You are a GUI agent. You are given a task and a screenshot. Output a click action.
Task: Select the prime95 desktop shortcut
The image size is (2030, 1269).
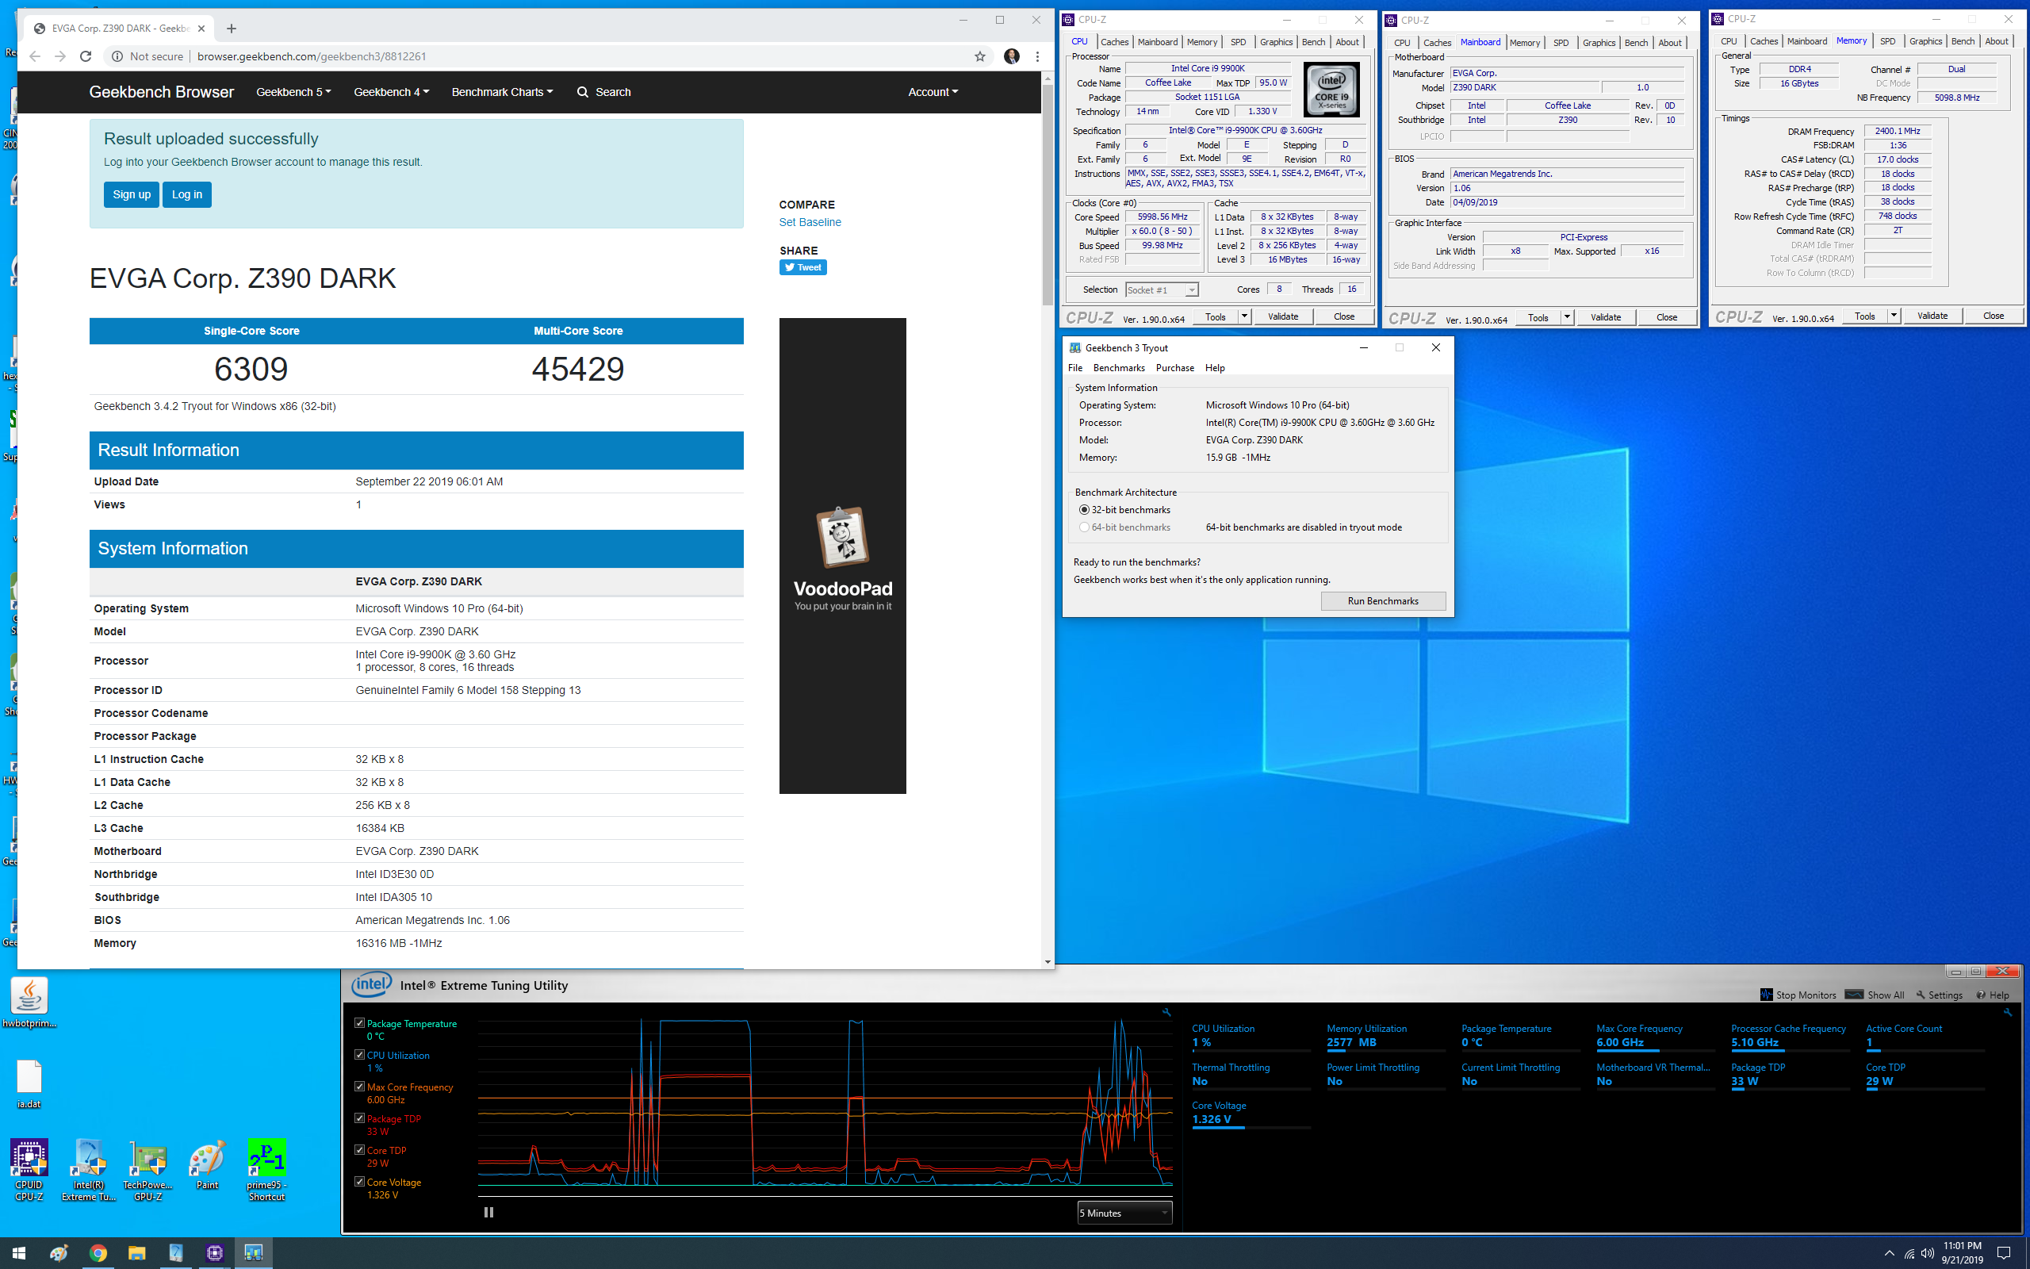point(266,1170)
